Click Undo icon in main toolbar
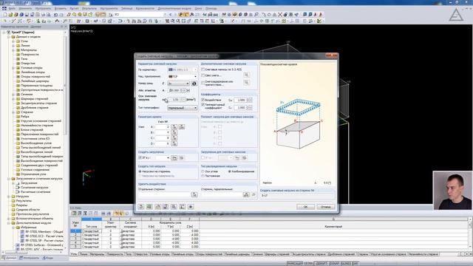Viewport: 473px width, 266px height. point(55,15)
